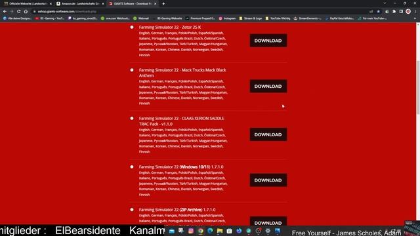
Task: Show more bookmarks overflow arrow
Action: pyautogui.click(x=415, y=18)
